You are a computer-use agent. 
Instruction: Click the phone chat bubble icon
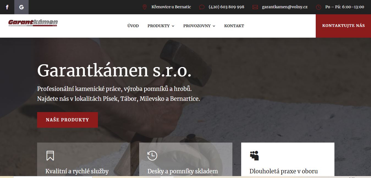click(202, 7)
